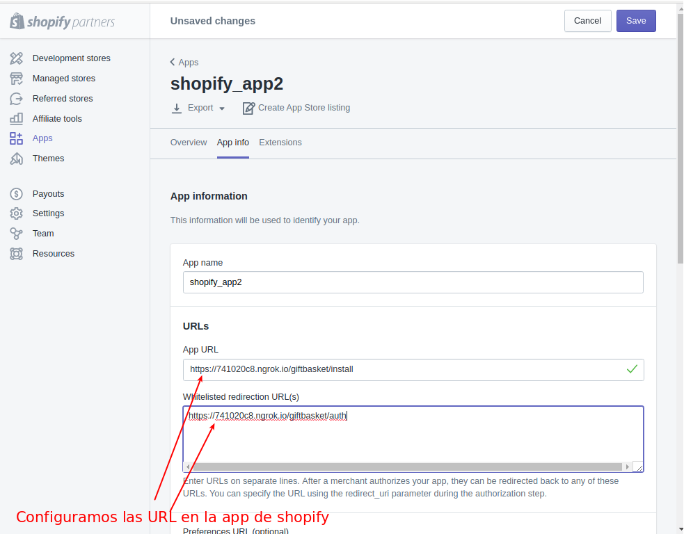This screenshot has width=684, height=534.
Task: Click the green checkmark in App URL field
Action: coord(632,369)
